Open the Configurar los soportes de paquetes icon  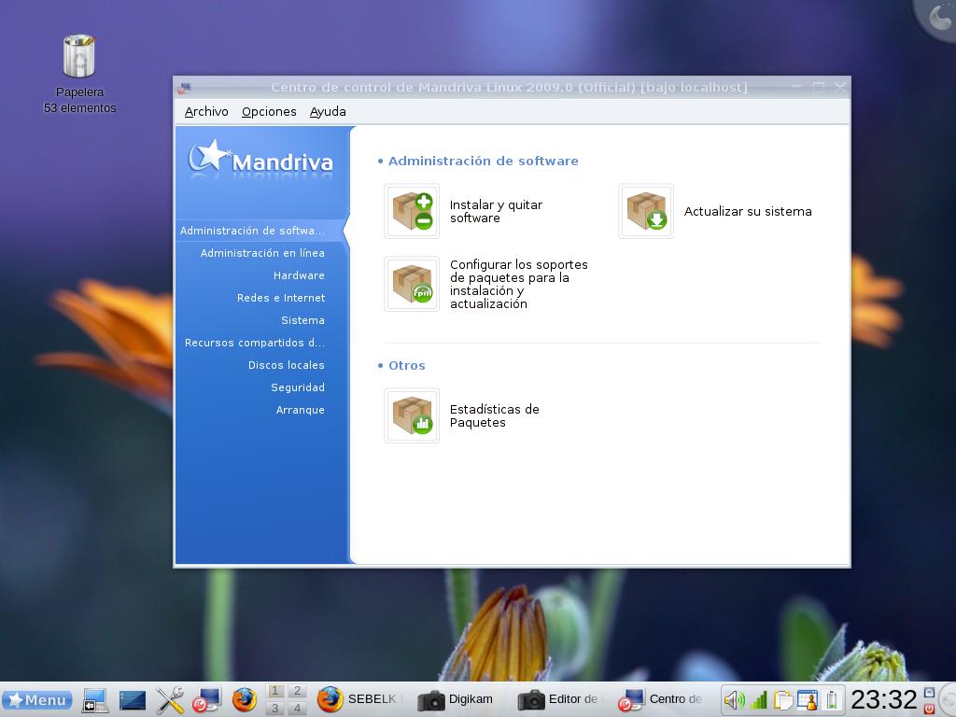[x=412, y=284]
